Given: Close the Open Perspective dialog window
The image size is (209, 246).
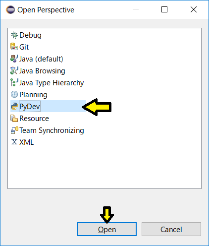Looking at the screenshot, I should 194,9.
